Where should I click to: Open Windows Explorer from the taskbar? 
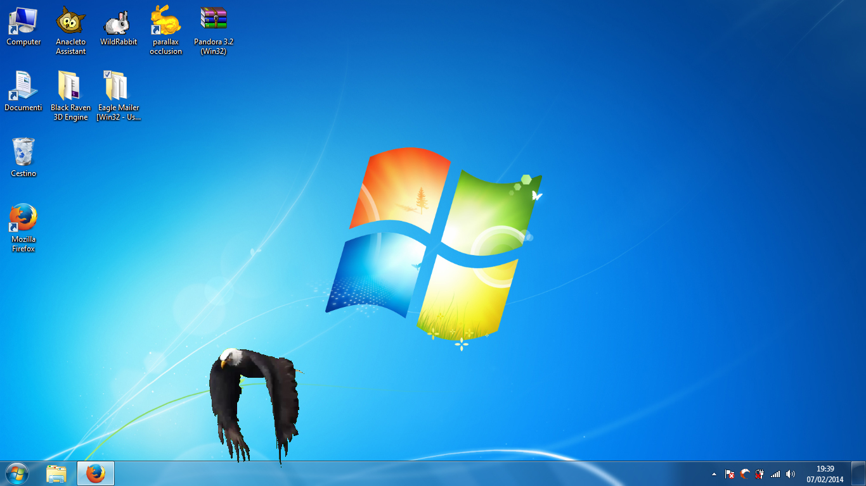pos(56,473)
